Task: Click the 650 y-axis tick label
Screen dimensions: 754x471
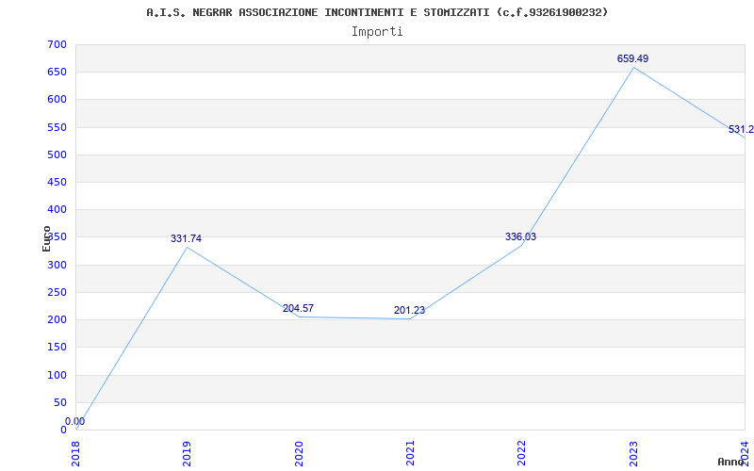Action: 57,73
